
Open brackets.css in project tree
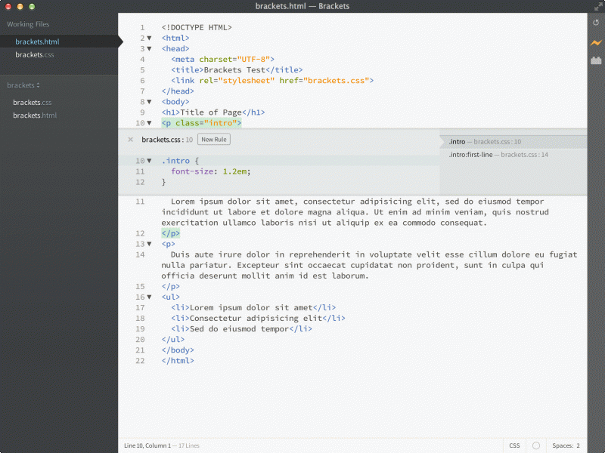(x=32, y=103)
